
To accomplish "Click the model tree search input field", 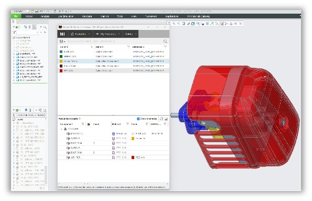I will 27,32.
